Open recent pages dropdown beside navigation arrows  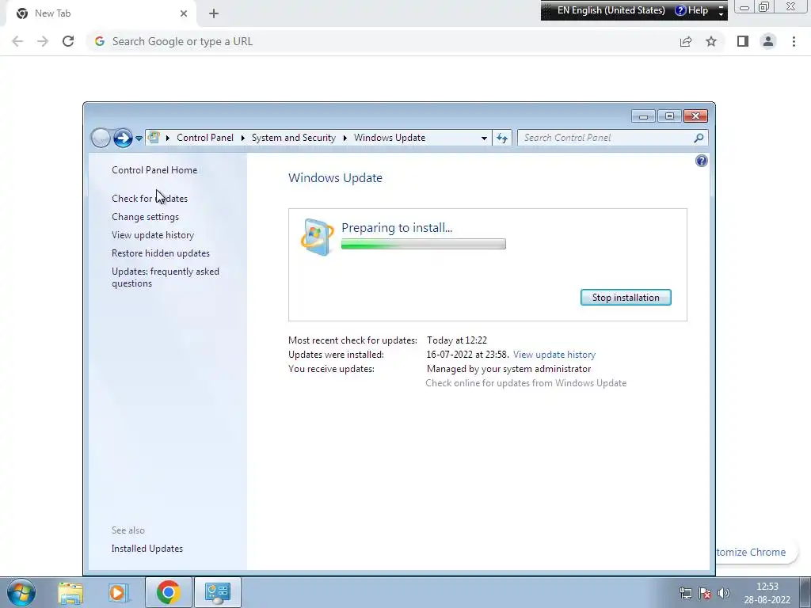click(139, 139)
